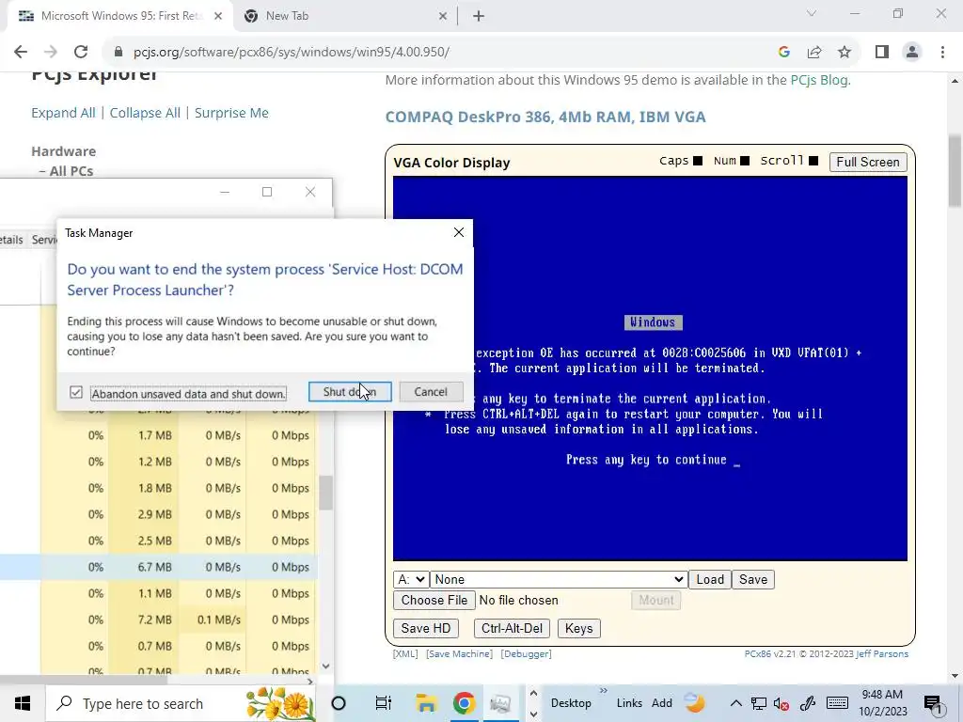Click the Chrome back arrow
Screen dimensions: 963x722
tap(21, 52)
